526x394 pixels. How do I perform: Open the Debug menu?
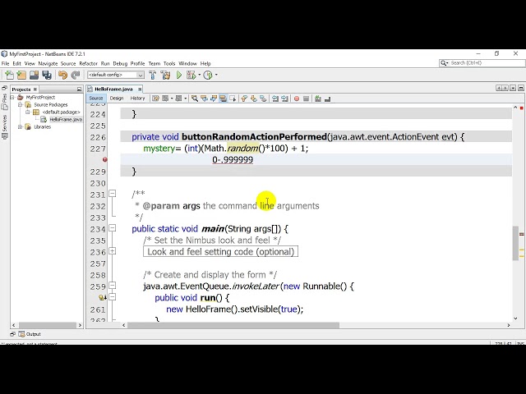(120, 63)
